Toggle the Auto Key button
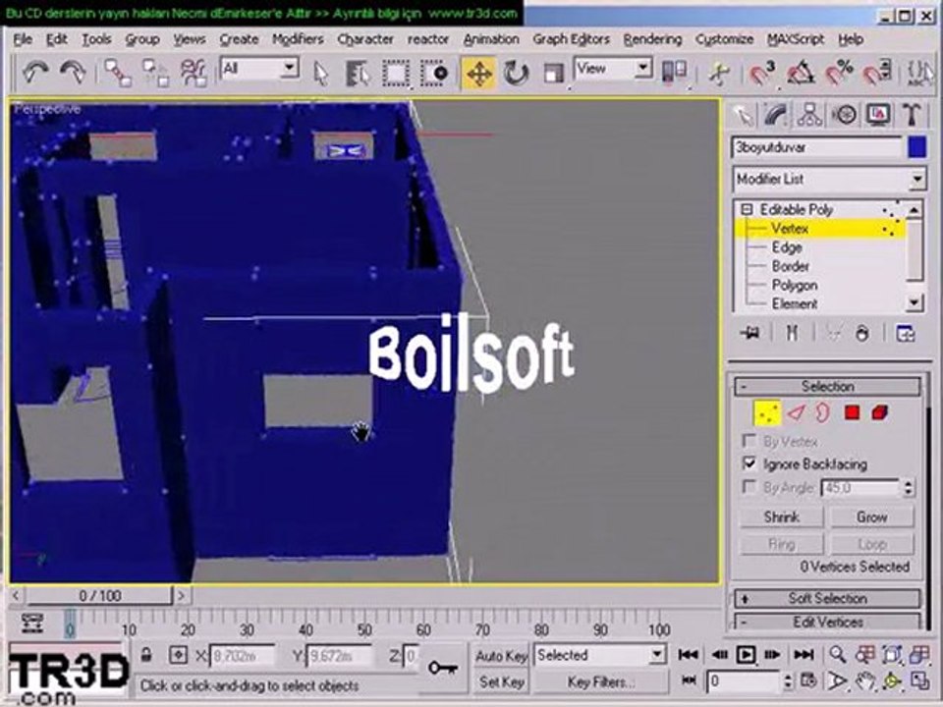This screenshot has width=943, height=707. pos(501,656)
